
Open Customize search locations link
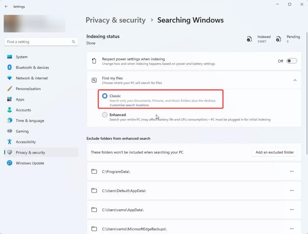(129, 105)
